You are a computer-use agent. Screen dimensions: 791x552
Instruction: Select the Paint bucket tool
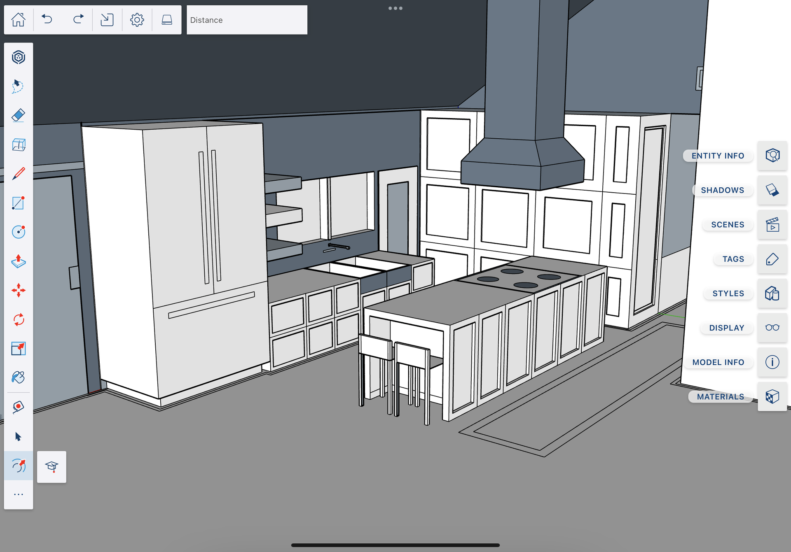pyautogui.click(x=18, y=377)
